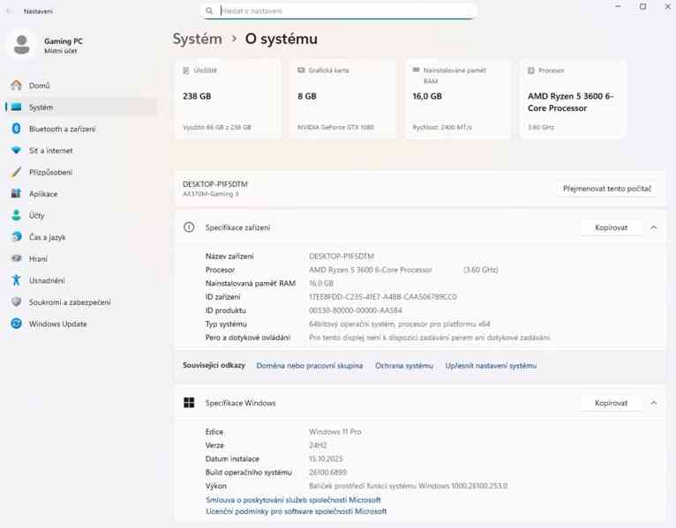Open Přizpůsobení personalization brush icon
Image resolution: width=676 pixels, height=528 pixels.
(x=16, y=172)
